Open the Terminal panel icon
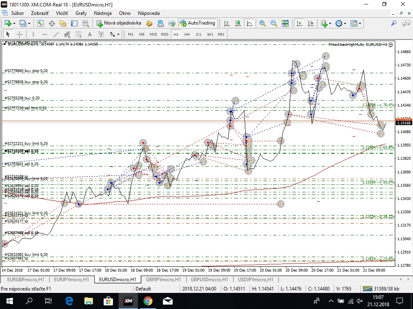Screen dimensions: 413x309 click(x=74, y=23)
